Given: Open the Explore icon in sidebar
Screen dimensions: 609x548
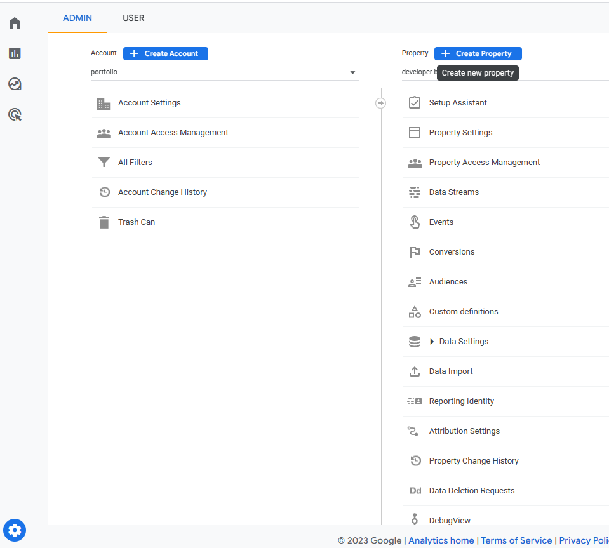Looking at the screenshot, I should [x=15, y=84].
